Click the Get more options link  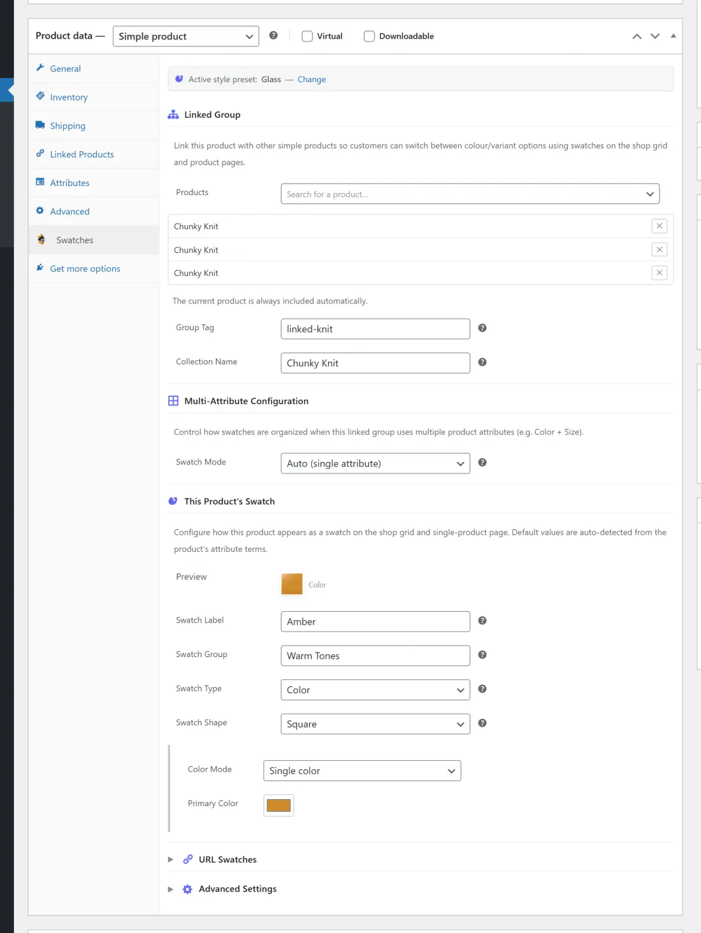click(85, 268)
